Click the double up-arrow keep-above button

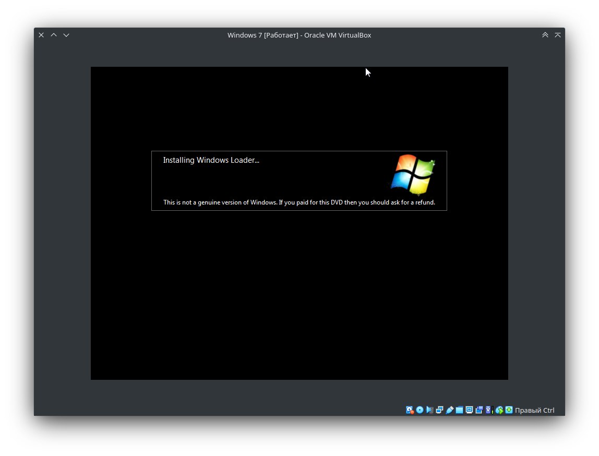coord(545,35)
